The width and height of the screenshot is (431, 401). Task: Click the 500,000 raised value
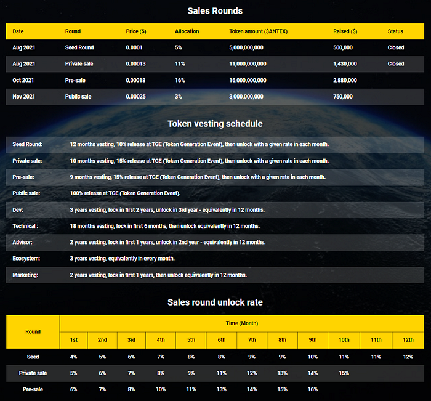click(343, 47)
